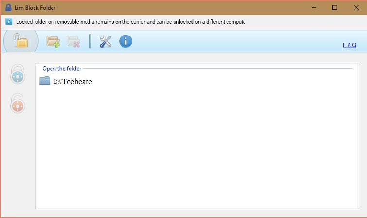
Task: Click the large open padlock toolbar icon
Action: pyautogui.click(x=20, y=41)
